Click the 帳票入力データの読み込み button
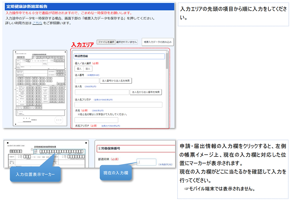The width and height of the screenshot is (290, 201). point(157,42)
